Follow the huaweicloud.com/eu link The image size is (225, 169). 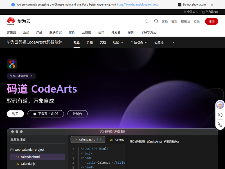click(x=138, y=5)
